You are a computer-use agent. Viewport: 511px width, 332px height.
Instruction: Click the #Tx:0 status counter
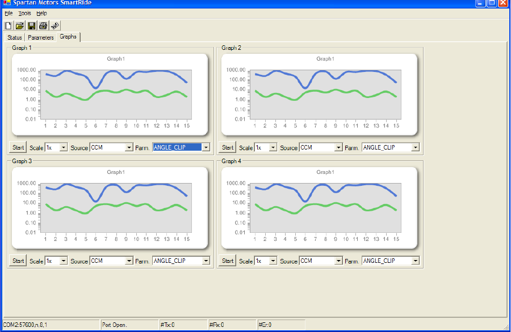tap(167, 325)
